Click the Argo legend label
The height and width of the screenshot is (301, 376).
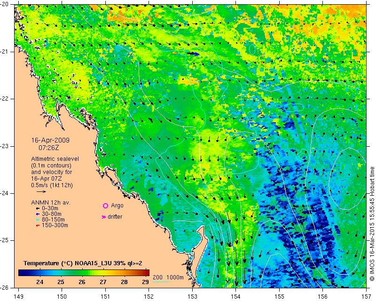pos(117,206)
